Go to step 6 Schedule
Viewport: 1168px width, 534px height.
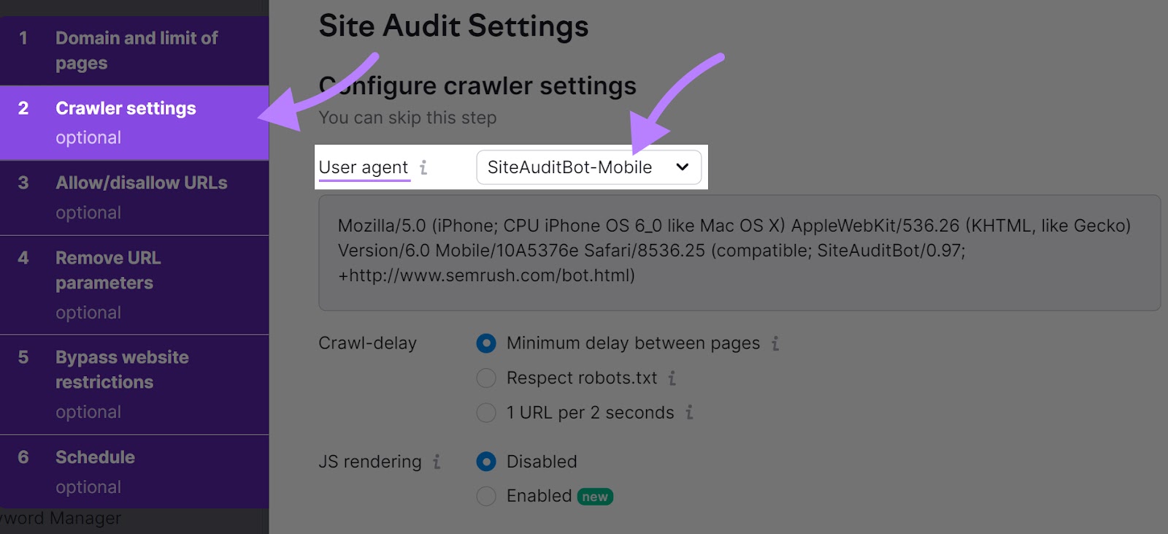tap(134, 471)
